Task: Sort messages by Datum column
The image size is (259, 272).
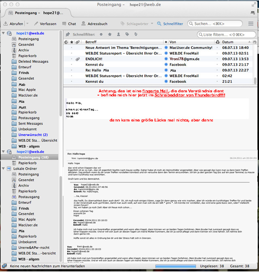Action: coord(237,42)
